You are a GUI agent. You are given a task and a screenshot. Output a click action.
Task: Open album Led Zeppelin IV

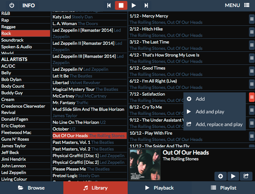(89, 69)
